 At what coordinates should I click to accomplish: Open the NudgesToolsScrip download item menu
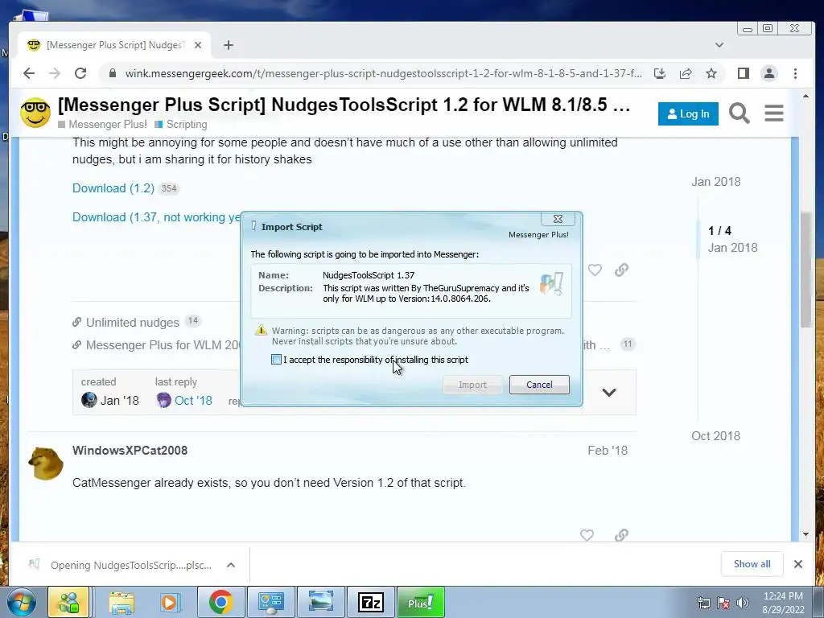231,565
